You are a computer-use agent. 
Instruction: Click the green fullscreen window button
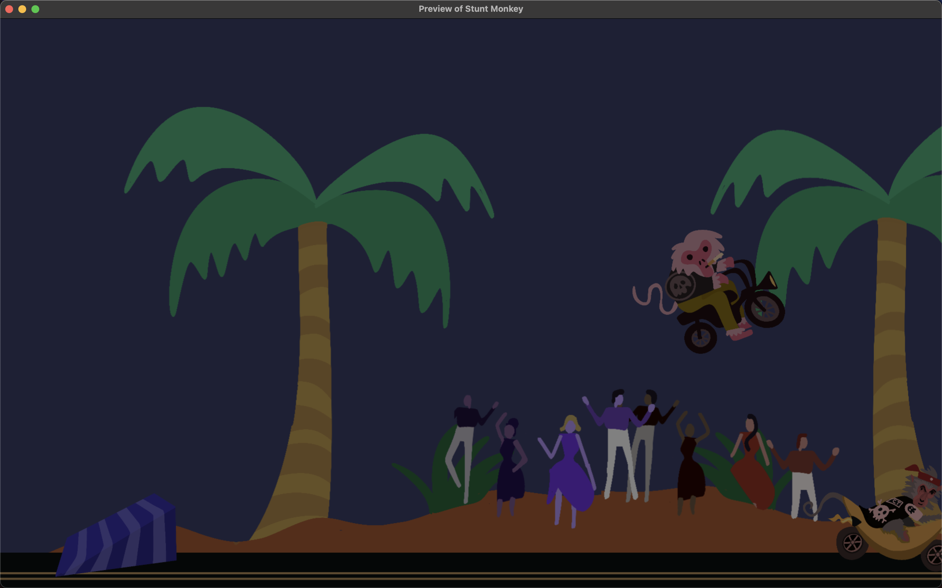[x=35, y=9]
